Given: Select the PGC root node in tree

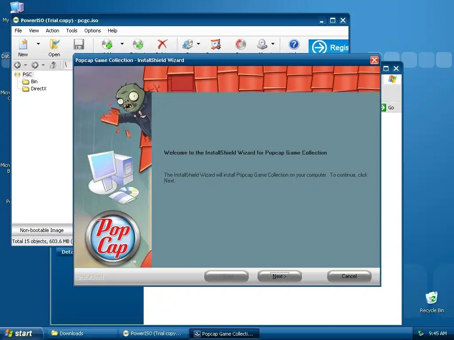Looking at the screenshot, I should pyautogui.click(x=27, y=74).
